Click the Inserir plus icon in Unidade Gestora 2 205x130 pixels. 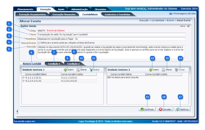point(151,70)
